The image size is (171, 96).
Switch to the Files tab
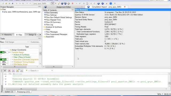pyautogui.click(x=19, y=35)
